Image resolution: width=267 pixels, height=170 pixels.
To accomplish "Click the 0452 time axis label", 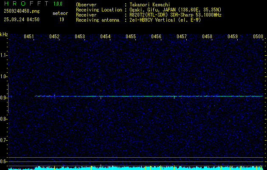I will pos(54,36).
